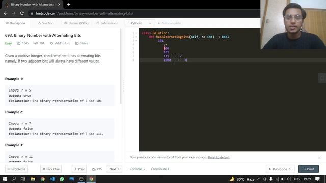The height and width of the screenshot is (183, 326).
Task: Open the Discuss (999+) tab
Action: coord(76,23)
